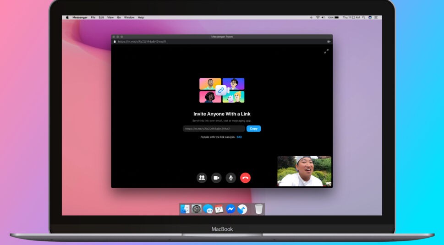The image size is (444, 245).
Task: Open Spotlight search from the menu bar
Action: (363, 17)
